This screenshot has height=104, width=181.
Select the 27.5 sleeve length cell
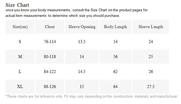(x=151, y=87)
